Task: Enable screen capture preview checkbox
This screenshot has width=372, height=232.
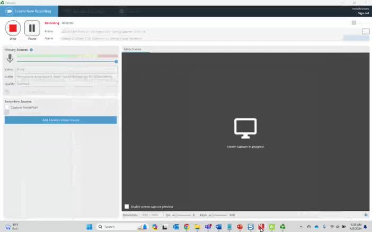Action: pos(127,207)
